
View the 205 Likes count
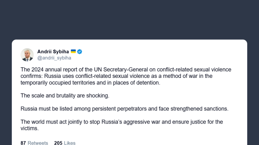tap(65, 143)
